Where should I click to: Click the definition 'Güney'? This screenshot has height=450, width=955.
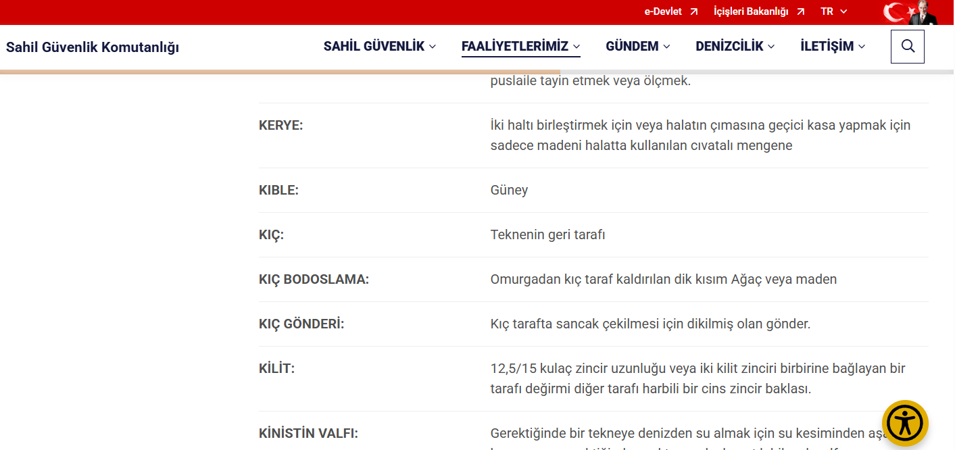coord(509,190)
